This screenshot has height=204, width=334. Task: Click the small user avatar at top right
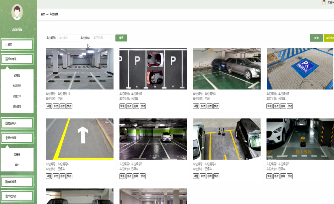point(324,2)
